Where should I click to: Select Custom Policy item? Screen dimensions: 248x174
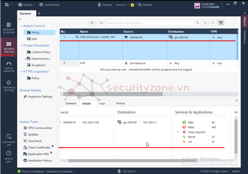tap(39, 52)
